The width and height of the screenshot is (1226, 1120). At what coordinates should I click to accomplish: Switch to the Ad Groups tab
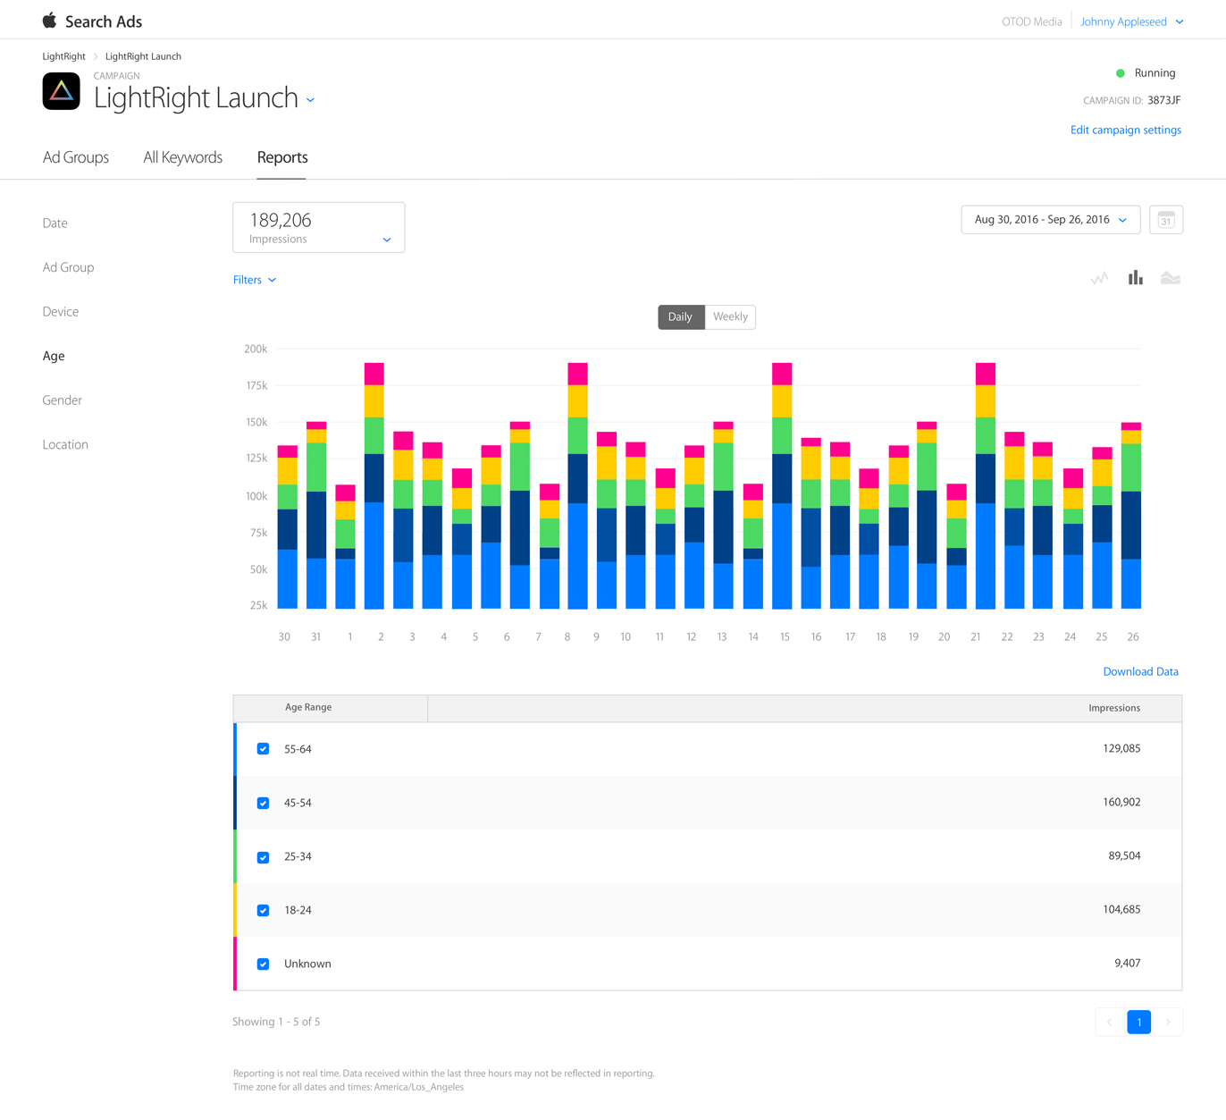click(76, 157)
